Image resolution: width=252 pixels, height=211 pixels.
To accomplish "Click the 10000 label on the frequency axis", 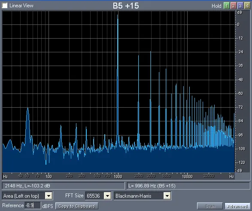I will point(187,176).
